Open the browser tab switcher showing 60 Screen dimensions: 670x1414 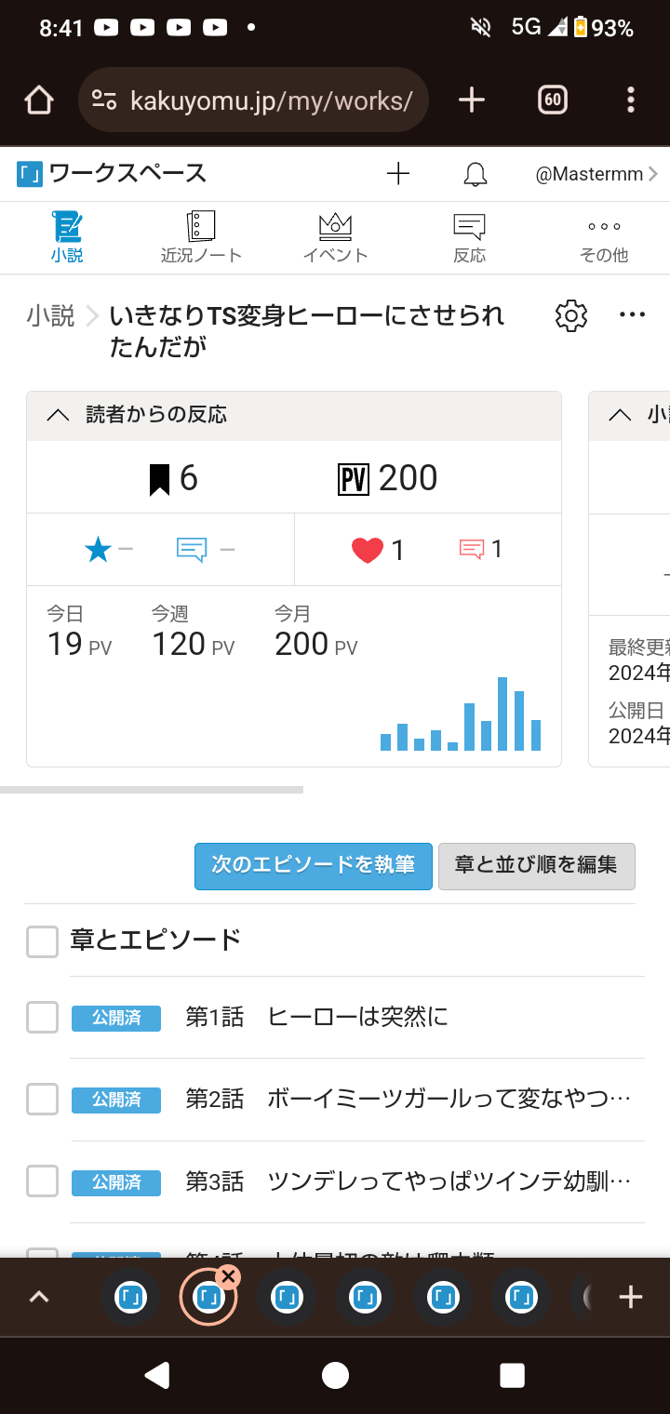pos(553,100)
